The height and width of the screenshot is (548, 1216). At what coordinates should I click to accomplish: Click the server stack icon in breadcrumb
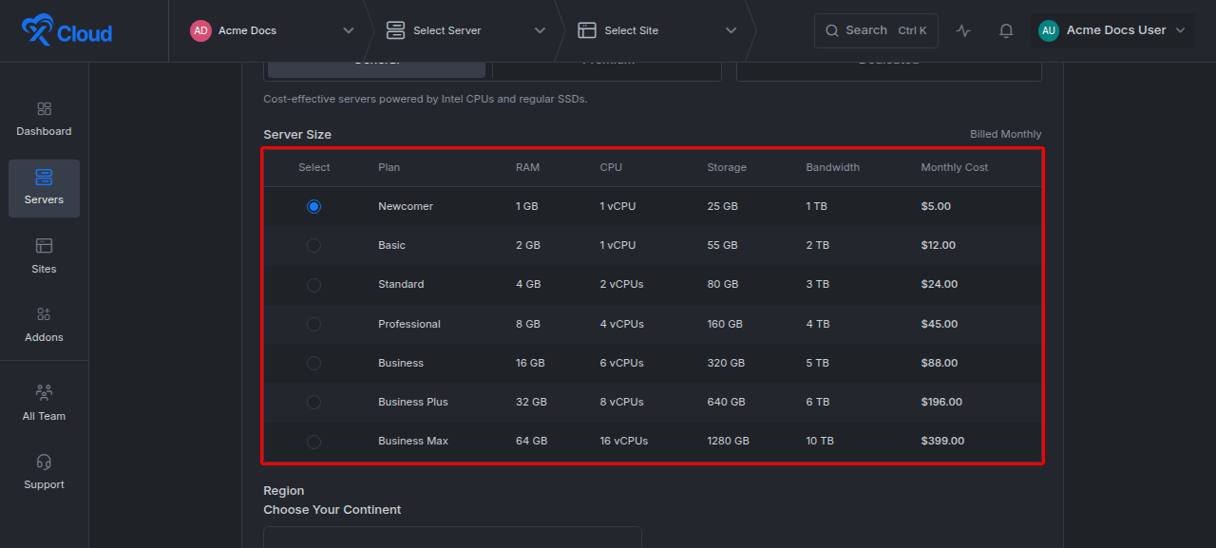(395, 30)
